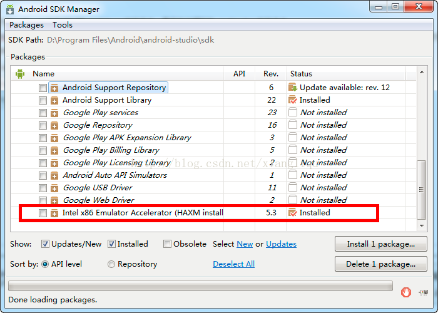Image resolution: width=438 pixels, height=313 pixels.
Task: Open the Packages menu
Action: 26,25
